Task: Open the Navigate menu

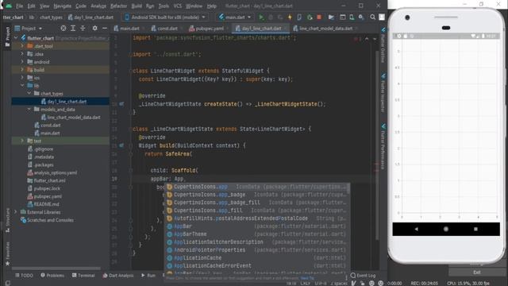Action: (62, 6)
